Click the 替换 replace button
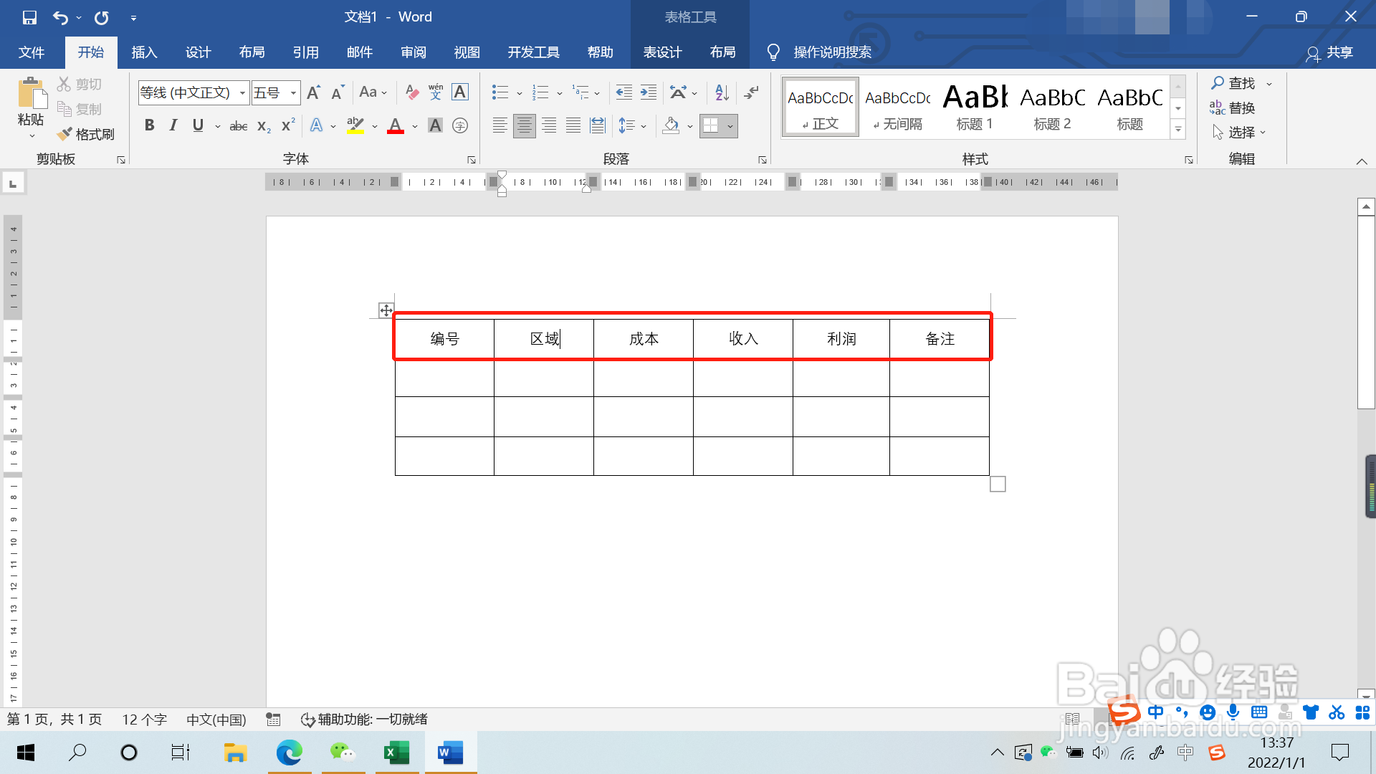Screen dimensions: 1376x774 [1233, 108]
